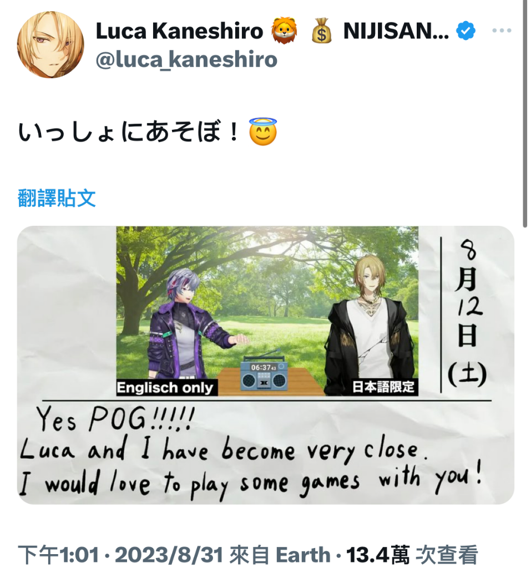Click the 翻譯貼文 translate post link
The height and width of the screenshot is (568, 531).
[57, 198]
